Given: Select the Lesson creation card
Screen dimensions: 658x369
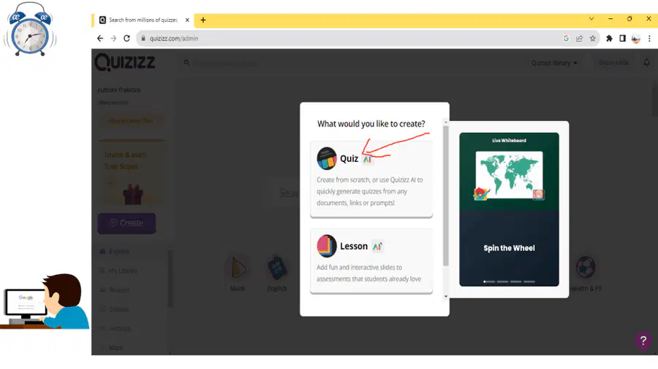Looking at the screenshot, I should pyautogui.click(x=371, y=261).
